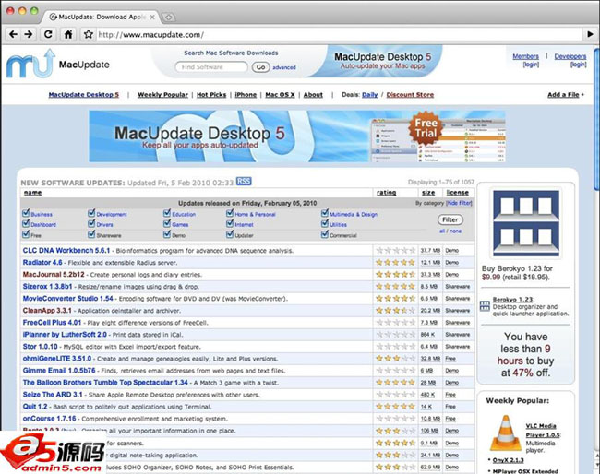Click the hide filter link
Image resolution: width=600 pixels, height=474 pixels.
tap(459, 203)
